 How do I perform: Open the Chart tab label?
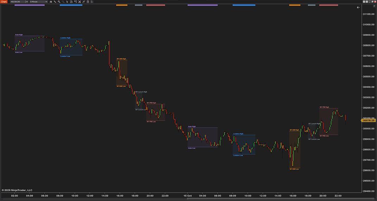[4, 2]
